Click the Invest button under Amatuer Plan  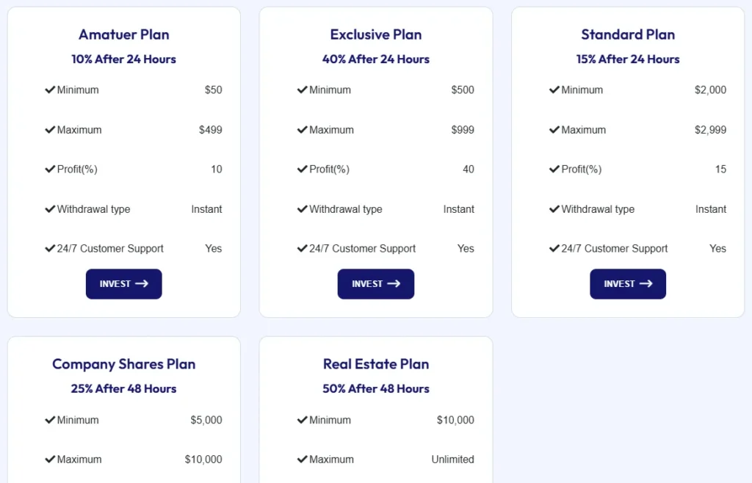tap(123, 284)
